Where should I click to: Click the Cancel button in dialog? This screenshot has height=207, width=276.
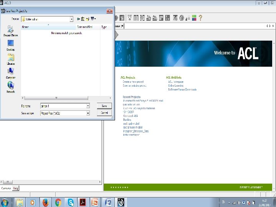[x=104, y=113]
